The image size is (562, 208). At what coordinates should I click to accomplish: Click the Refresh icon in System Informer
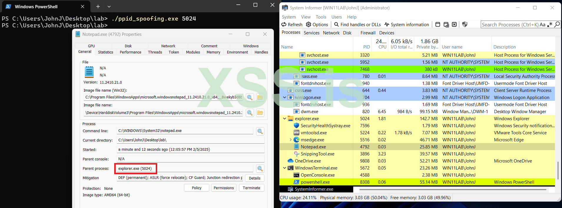284,24
